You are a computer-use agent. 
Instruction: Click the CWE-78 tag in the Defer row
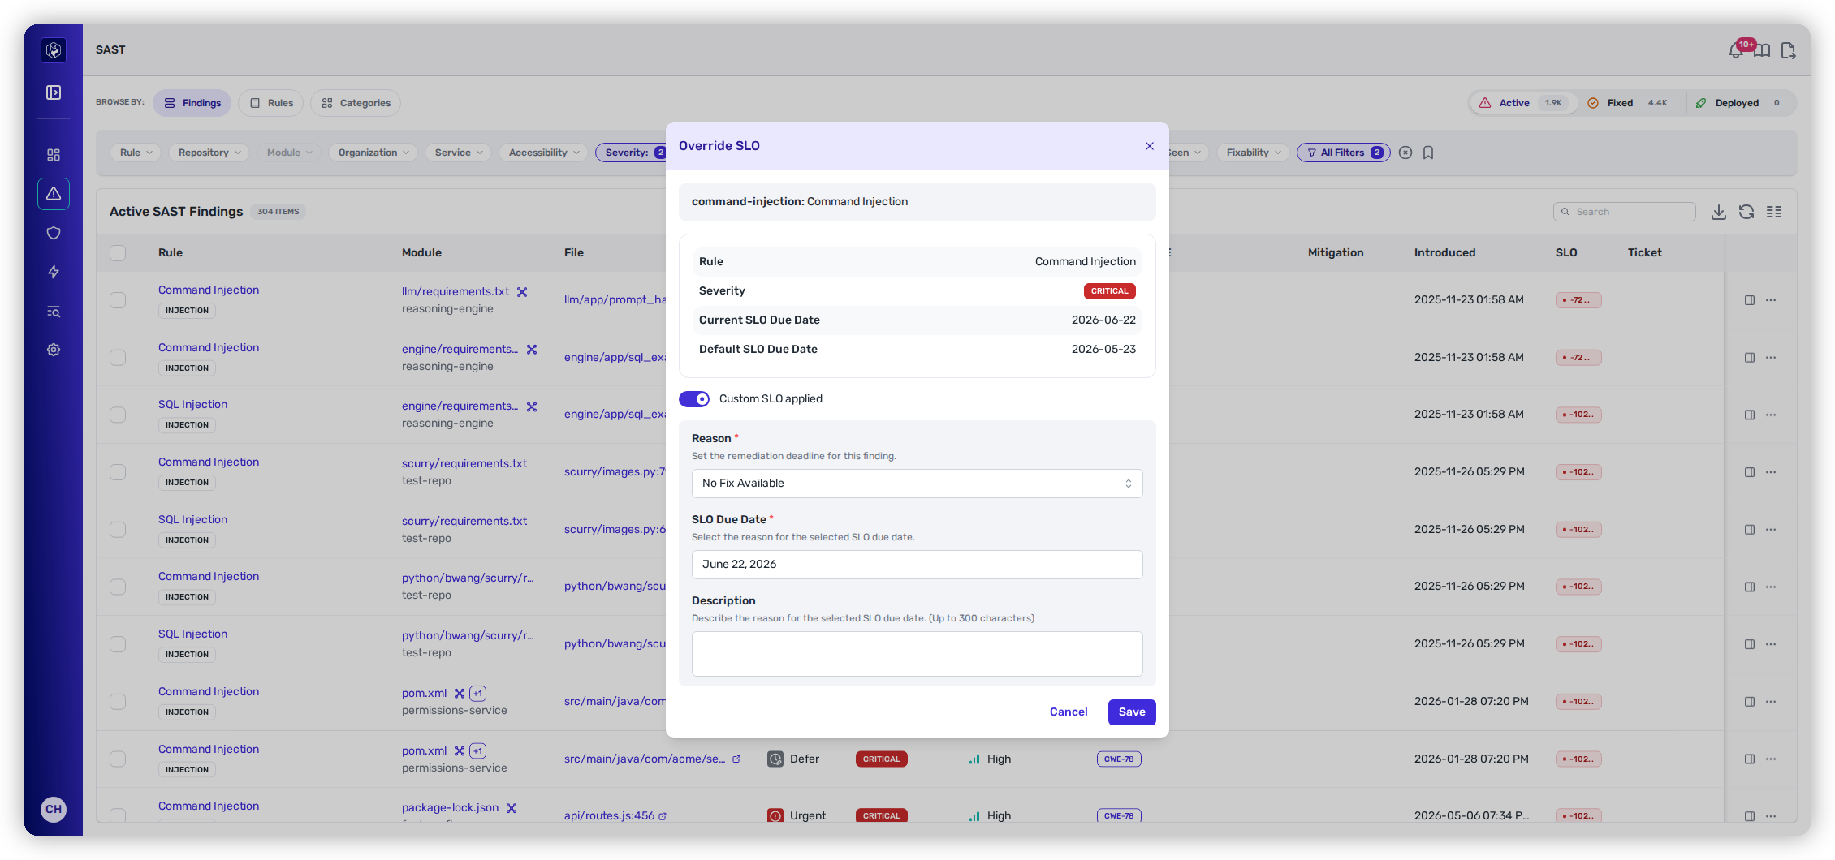1119,759
